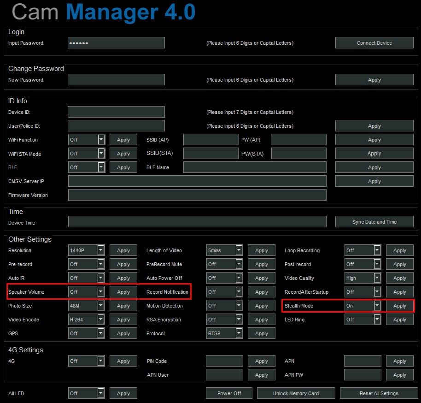Viewport: 421px width, 403px height.
Task: Click the BLE Name input field
Action: (255, 167)
